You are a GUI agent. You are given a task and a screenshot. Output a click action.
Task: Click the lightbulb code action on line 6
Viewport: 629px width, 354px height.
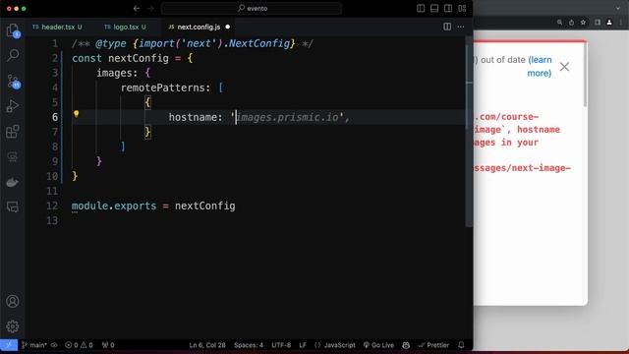pyautogui.click(x=77, y=114)
